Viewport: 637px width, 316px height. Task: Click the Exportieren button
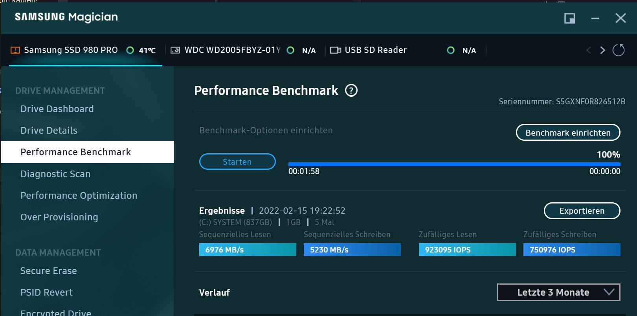[x=582, y=211]
